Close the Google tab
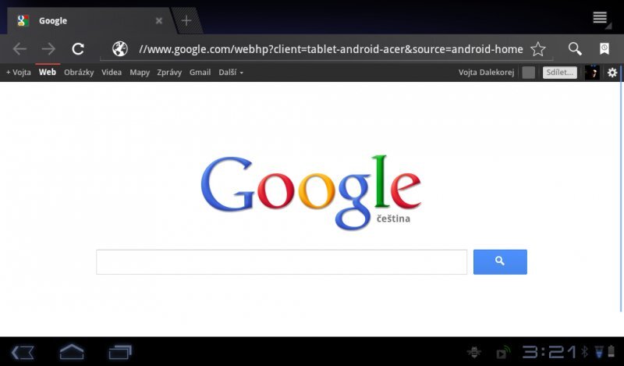Viewport: 624px width, 366px height. [x=159, y=21]
